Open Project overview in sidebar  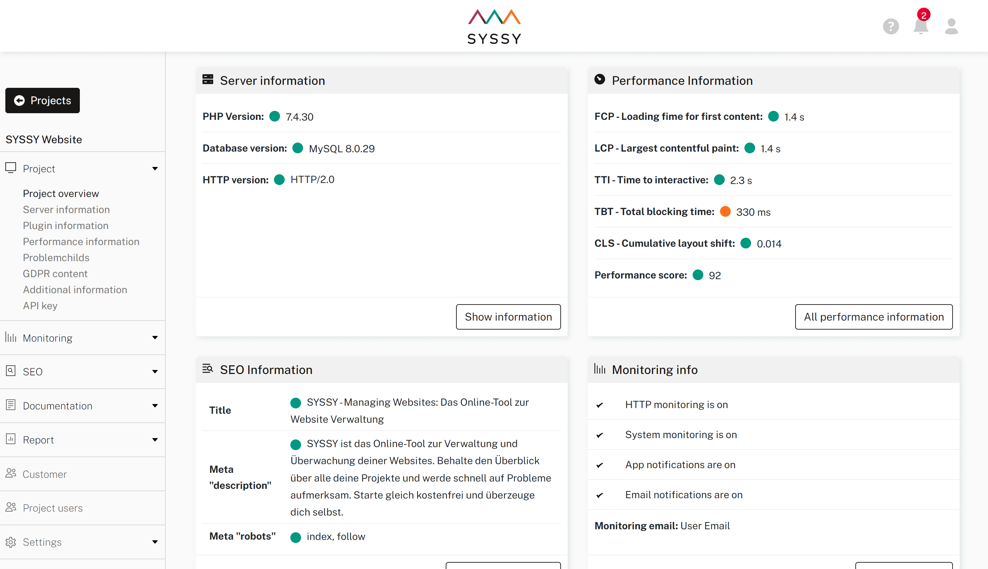click(x=60, y=193)
